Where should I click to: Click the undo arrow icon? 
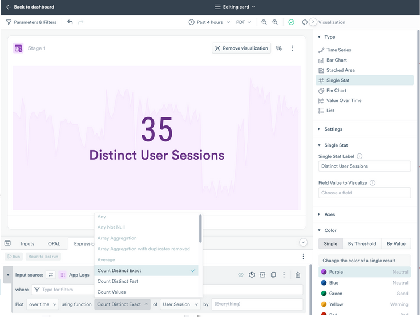(x=70, y=22)
